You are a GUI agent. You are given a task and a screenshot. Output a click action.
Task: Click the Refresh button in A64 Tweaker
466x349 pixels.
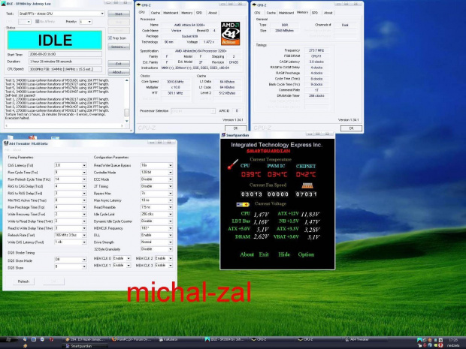pos(23,281)
